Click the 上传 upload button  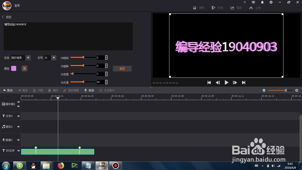point(255,8)
